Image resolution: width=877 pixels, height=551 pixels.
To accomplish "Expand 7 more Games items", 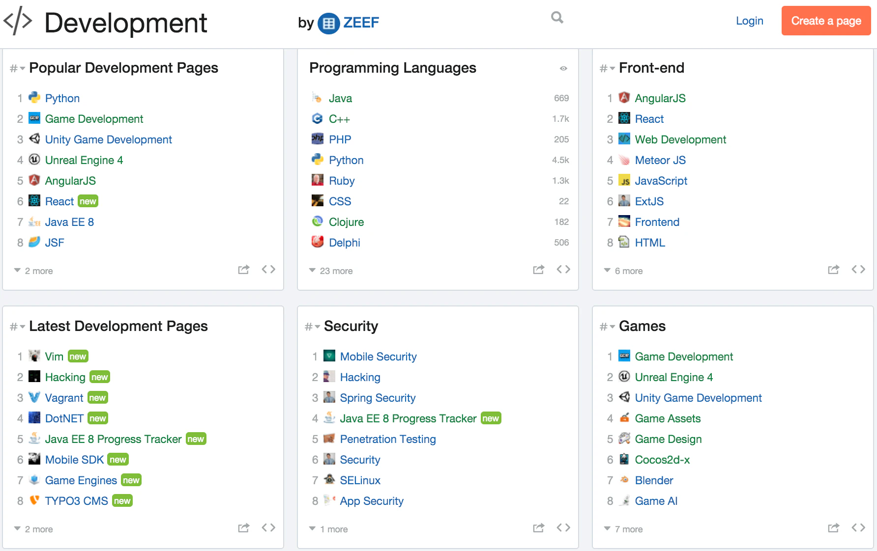I will pos(623,529).
